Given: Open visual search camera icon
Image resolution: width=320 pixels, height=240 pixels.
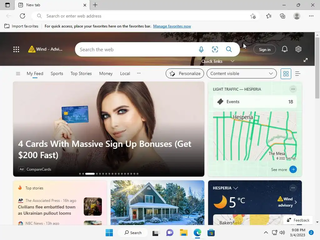Looking at the screenshot, I should (x=215, y=49).
